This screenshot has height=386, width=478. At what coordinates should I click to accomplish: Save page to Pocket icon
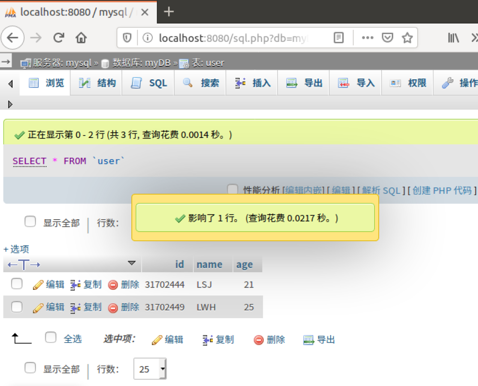(x=387, y=38)
